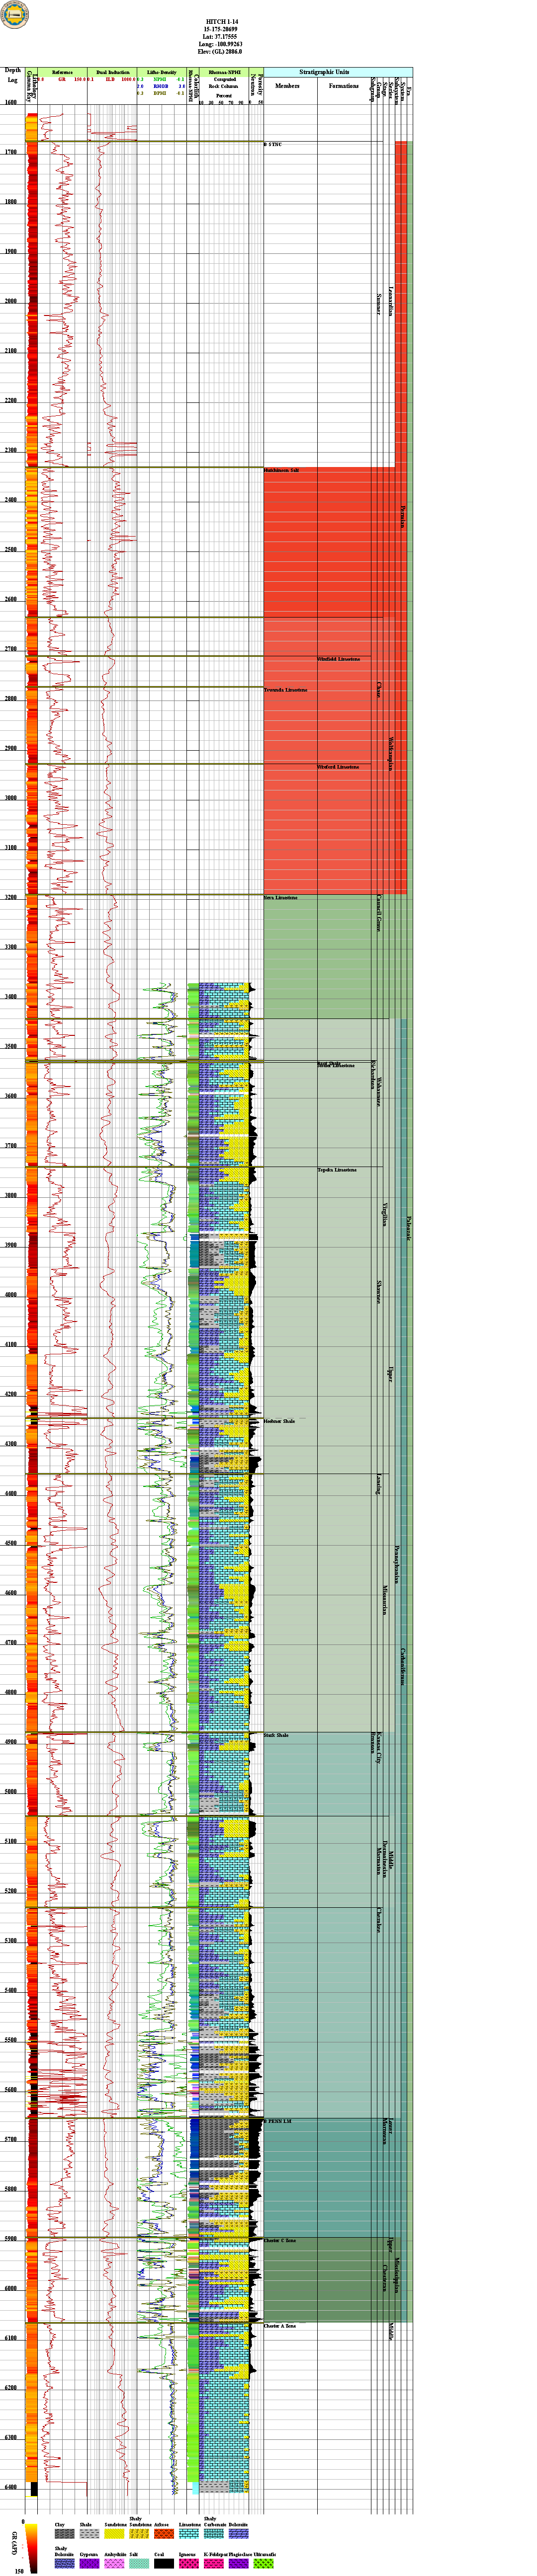The height and width of the screenshot is (2576, 537).
Task: Click the Salt legend swatch
Action: pyautogui.click(x=140, y=2563)
